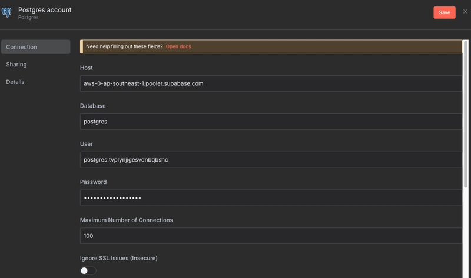This screenshot has height=278, width=471.
Task: Edit Maximum Number of Connections field
Action: click(x=271, y=236)
